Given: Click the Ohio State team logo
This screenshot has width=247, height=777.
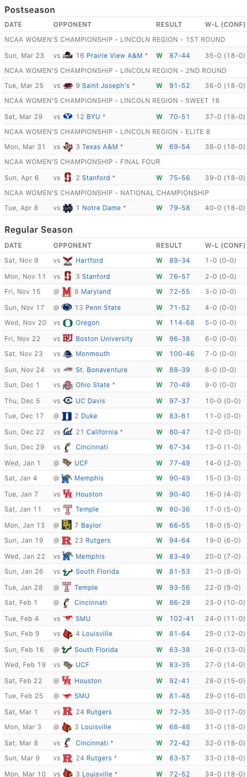Looking at the screenshot, I should click(x=68, y=385).
